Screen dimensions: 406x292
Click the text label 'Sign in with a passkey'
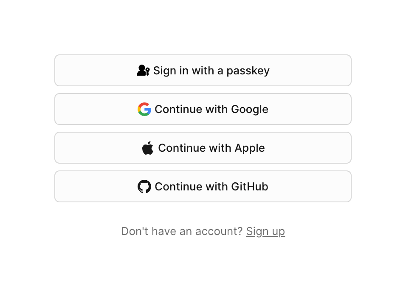[x=211, y=71]
